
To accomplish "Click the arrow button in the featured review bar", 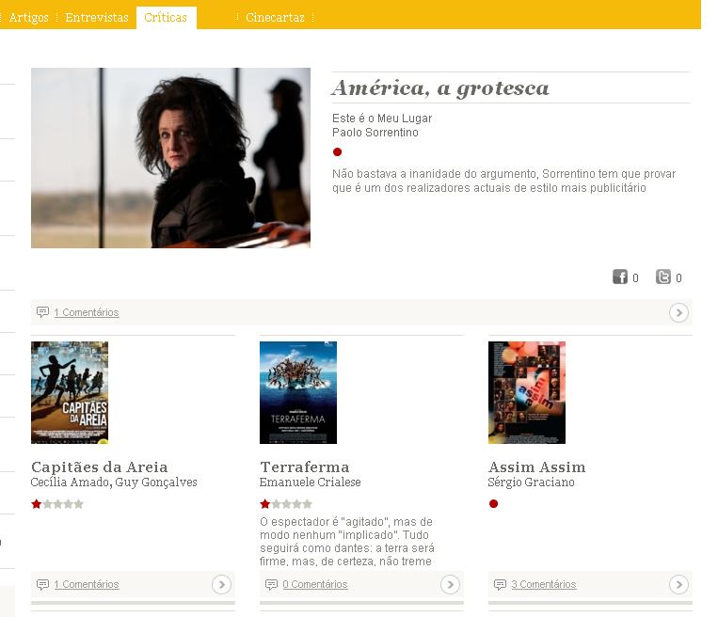I will click(x=678, y=312).
